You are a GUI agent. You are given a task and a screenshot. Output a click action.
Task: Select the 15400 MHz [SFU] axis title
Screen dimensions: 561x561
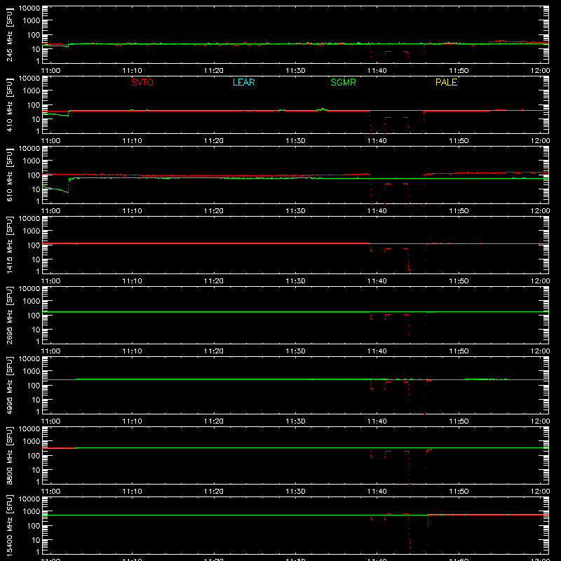coord(10,525)
